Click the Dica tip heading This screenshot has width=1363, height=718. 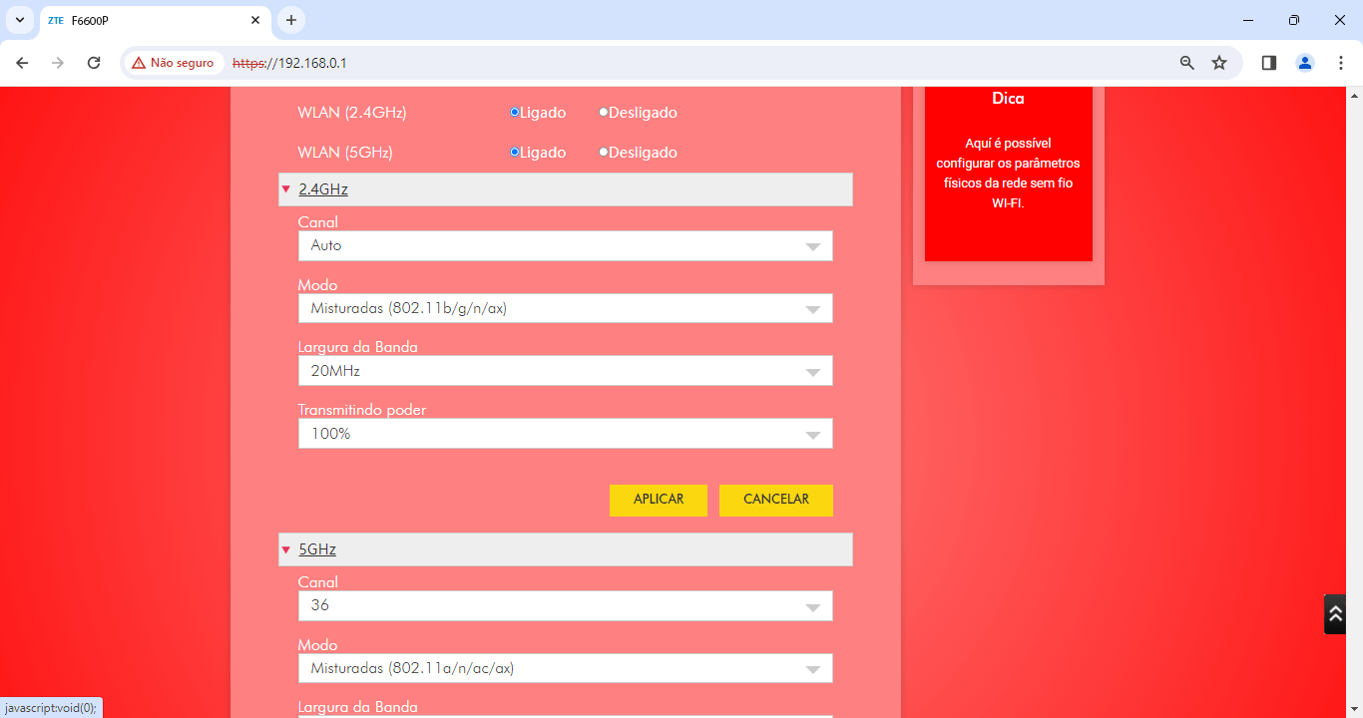(1008, 99)
